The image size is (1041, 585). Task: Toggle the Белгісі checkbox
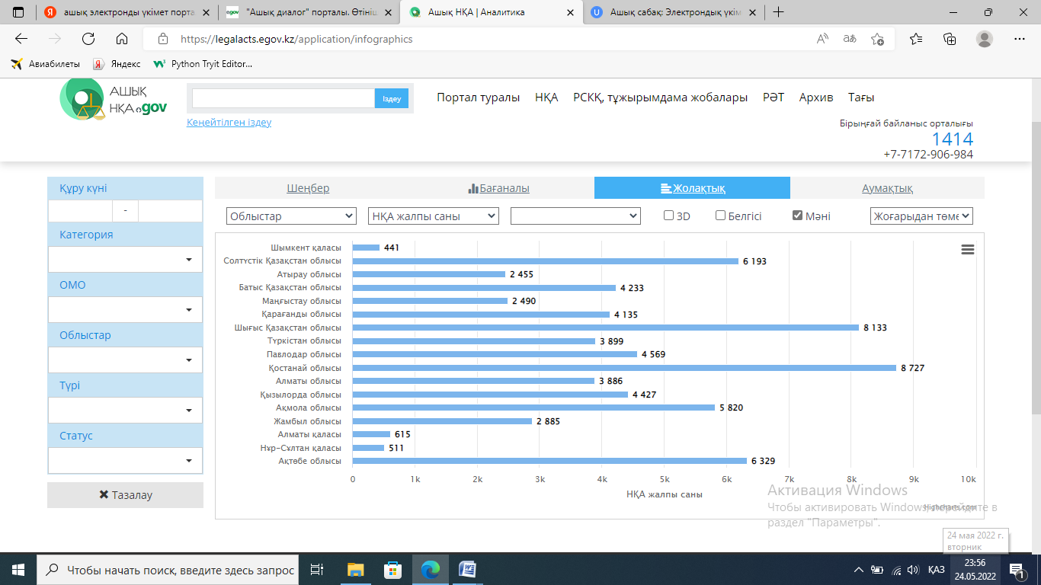pos(720,216)
